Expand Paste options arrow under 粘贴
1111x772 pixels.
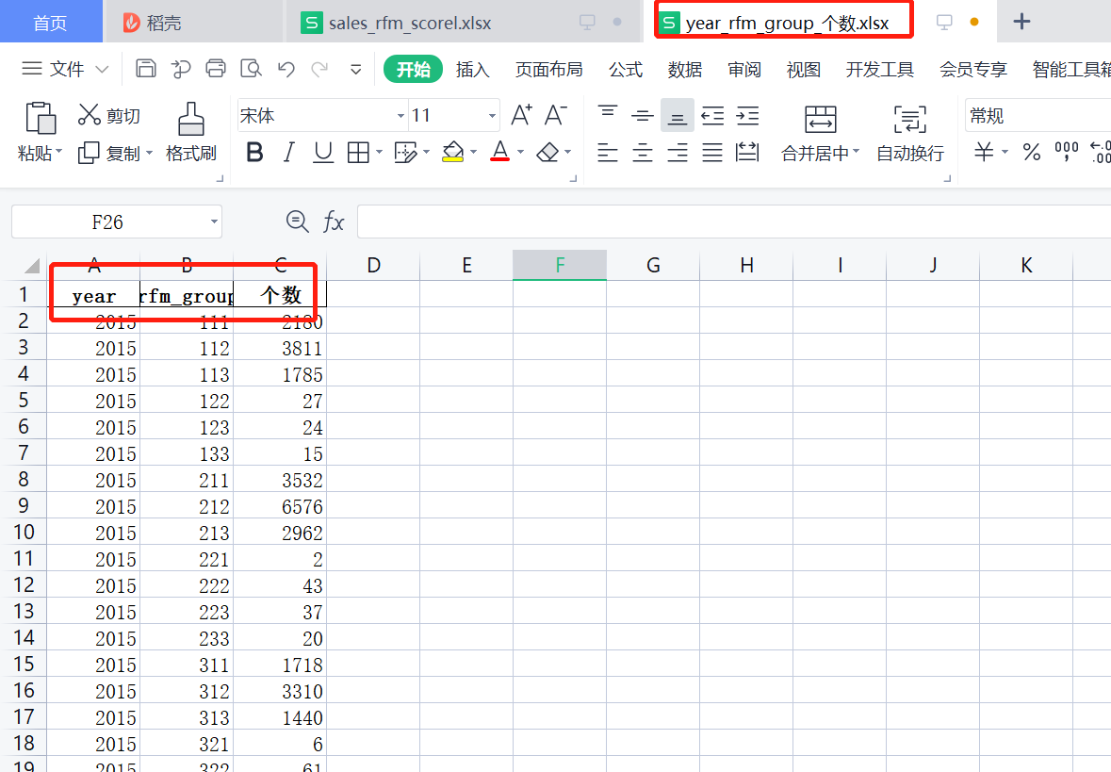pos(58,152)
